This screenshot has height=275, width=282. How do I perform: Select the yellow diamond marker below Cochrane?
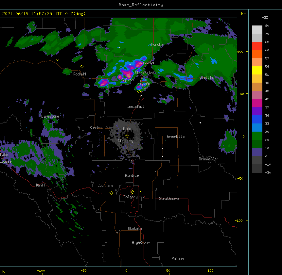click(x=111, y=193)
